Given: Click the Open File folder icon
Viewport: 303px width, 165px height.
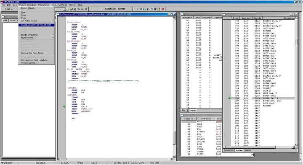Looking at the screenshot, I should [8, 9].
